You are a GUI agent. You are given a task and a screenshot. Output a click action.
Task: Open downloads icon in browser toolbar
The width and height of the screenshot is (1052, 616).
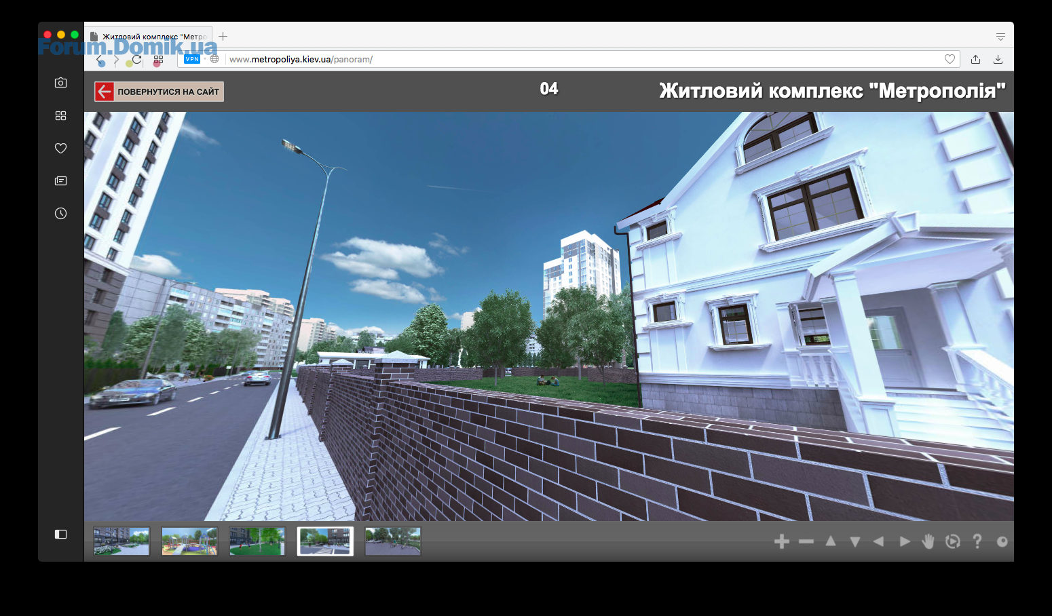pyautogui.click(x=998, y=59)
